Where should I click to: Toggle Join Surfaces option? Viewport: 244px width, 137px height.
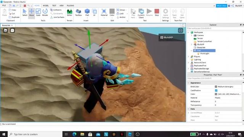pyautogui.click(x=57, y=17)
